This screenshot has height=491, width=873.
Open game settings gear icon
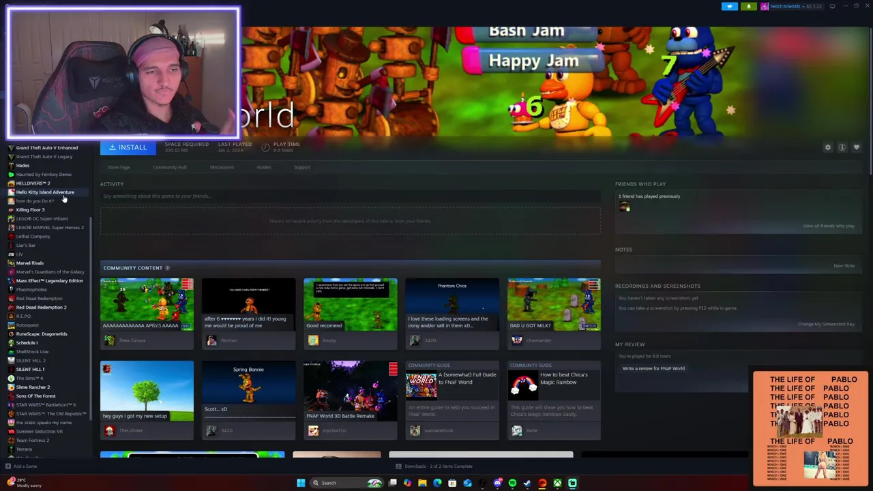pos(828,147)
